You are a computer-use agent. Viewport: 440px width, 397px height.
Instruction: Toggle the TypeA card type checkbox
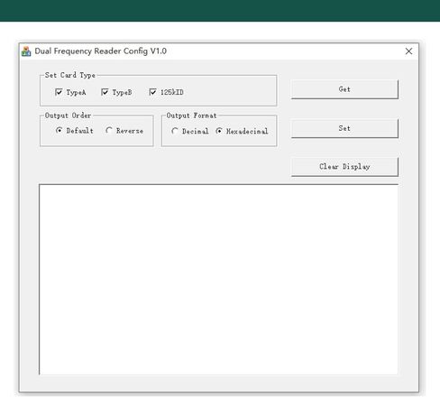[59, 92]
